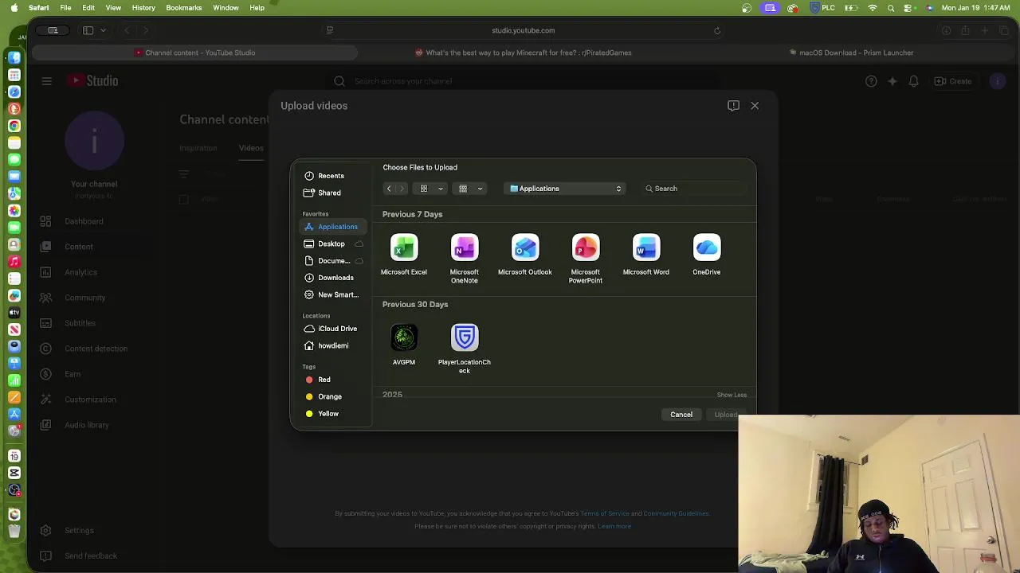Viewport: 1020px width, 573px height.
Task: Open Terms of Service link
Action: click(605, 513)
